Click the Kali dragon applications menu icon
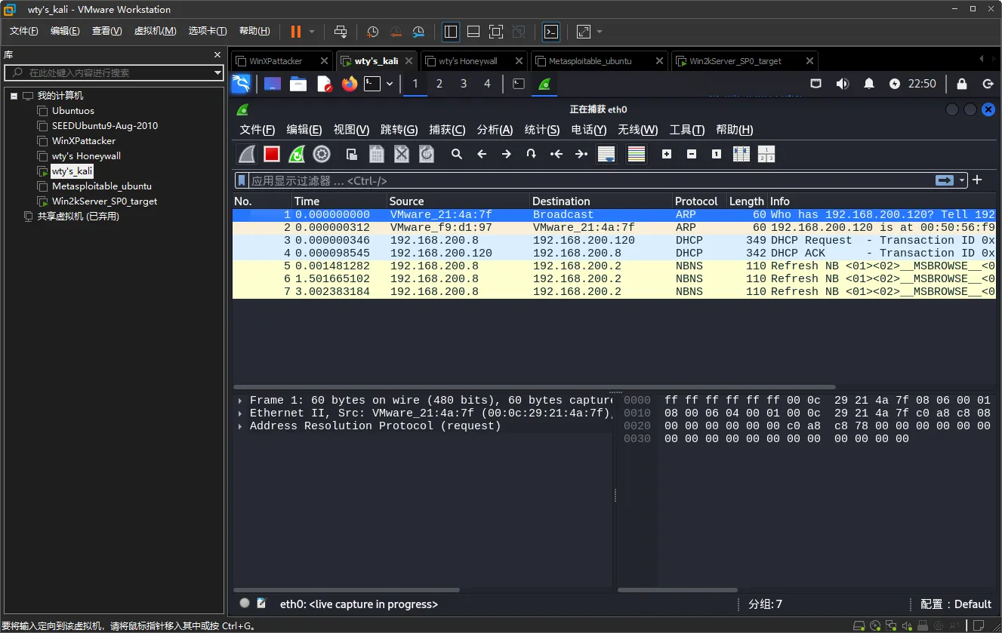Viewport: 1002px width, 633px height. tap(240, 84)
